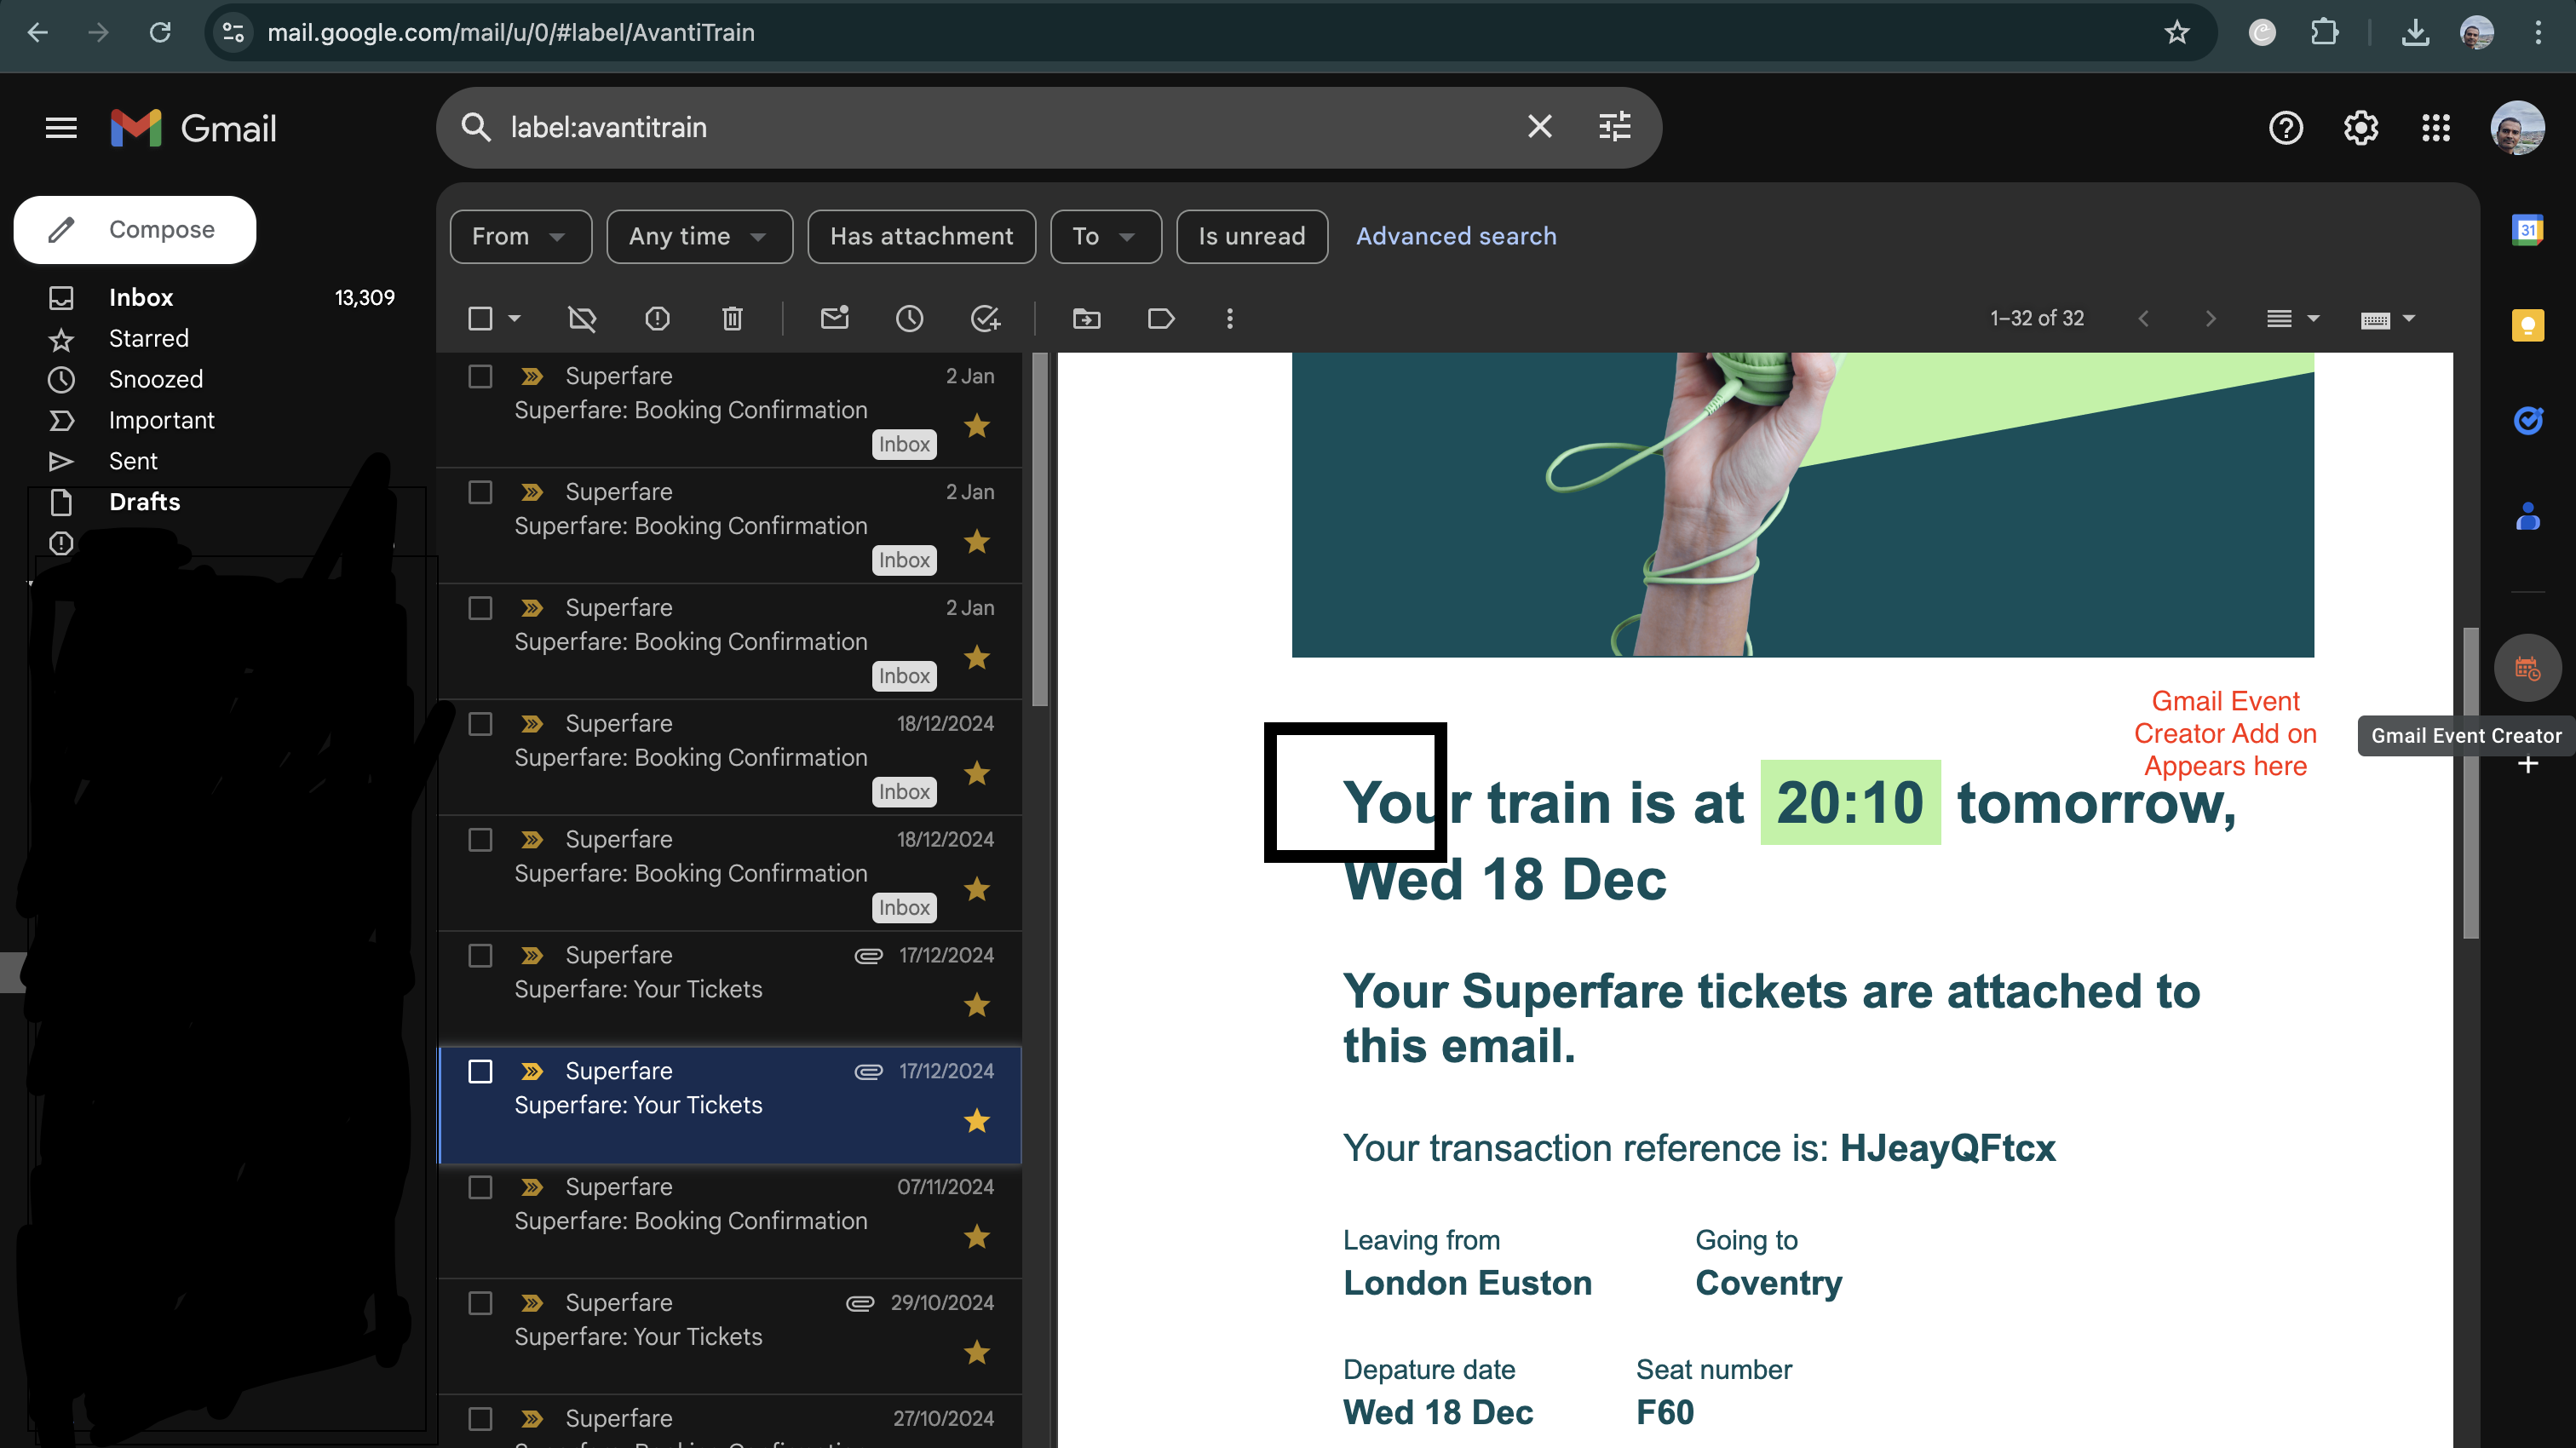Open the Advanced search link
Screen dimensions: 2576x1448
[x=1455, y=236]
